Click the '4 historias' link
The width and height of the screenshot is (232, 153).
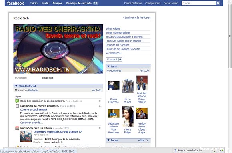pyautogui.click(x=33, y=90)
